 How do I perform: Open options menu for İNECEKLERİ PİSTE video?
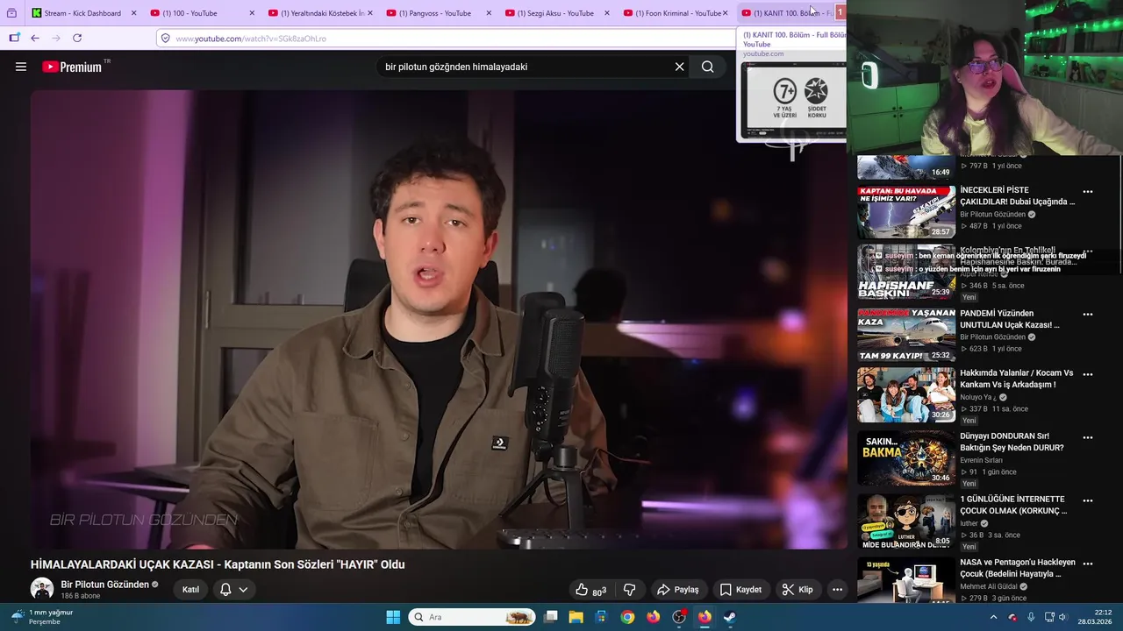coord(1088,191)
